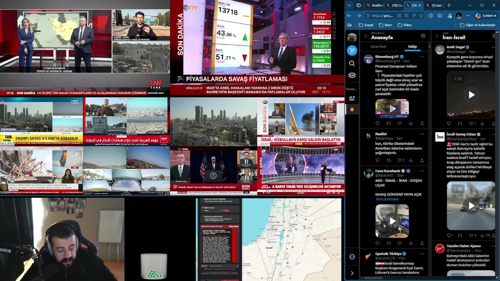500x281 pixels.
Task: Open the decks icon in X Pro sidebar
Action: (x=352, y=98)
